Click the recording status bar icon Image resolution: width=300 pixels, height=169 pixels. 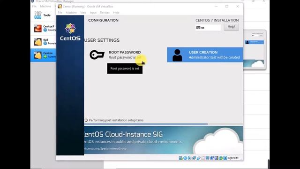[x=212, y=158]
